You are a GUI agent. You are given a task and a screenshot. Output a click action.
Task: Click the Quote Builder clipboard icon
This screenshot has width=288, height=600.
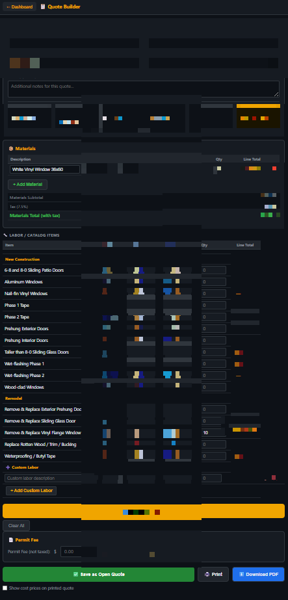[43, 7]
